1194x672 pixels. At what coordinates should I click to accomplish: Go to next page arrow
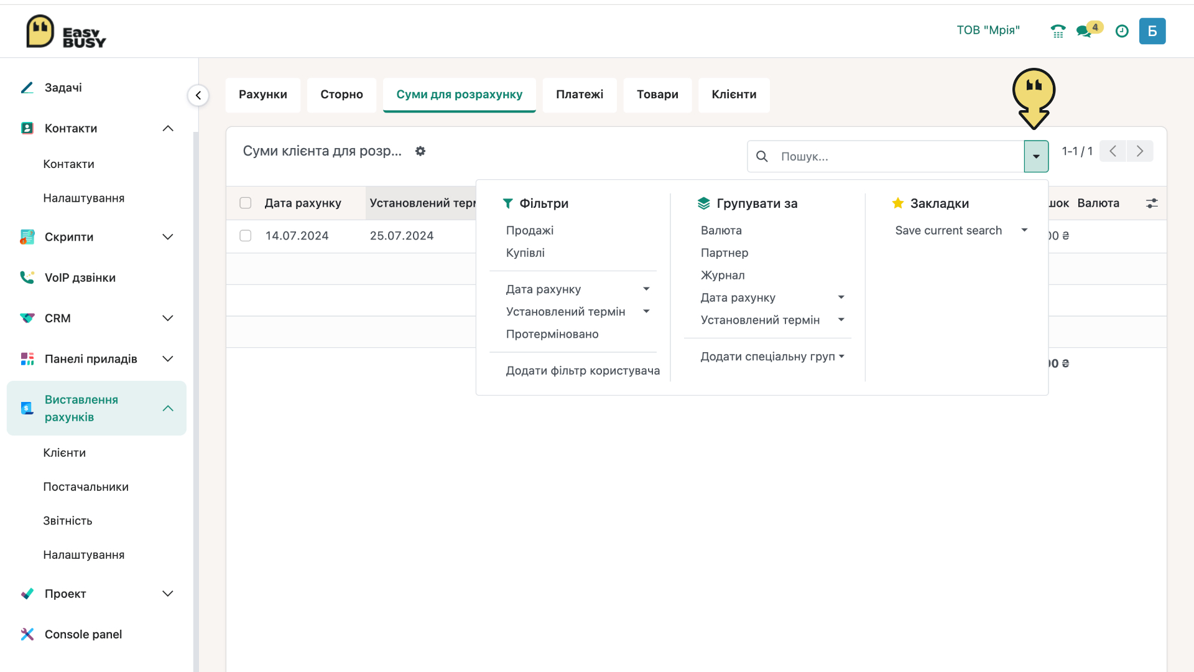tap(1140, 151)
